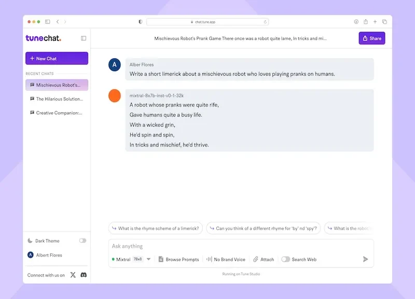Open The Hilarious Solution chat
Viewport: 415px width, 299px height.
point(57,99)
